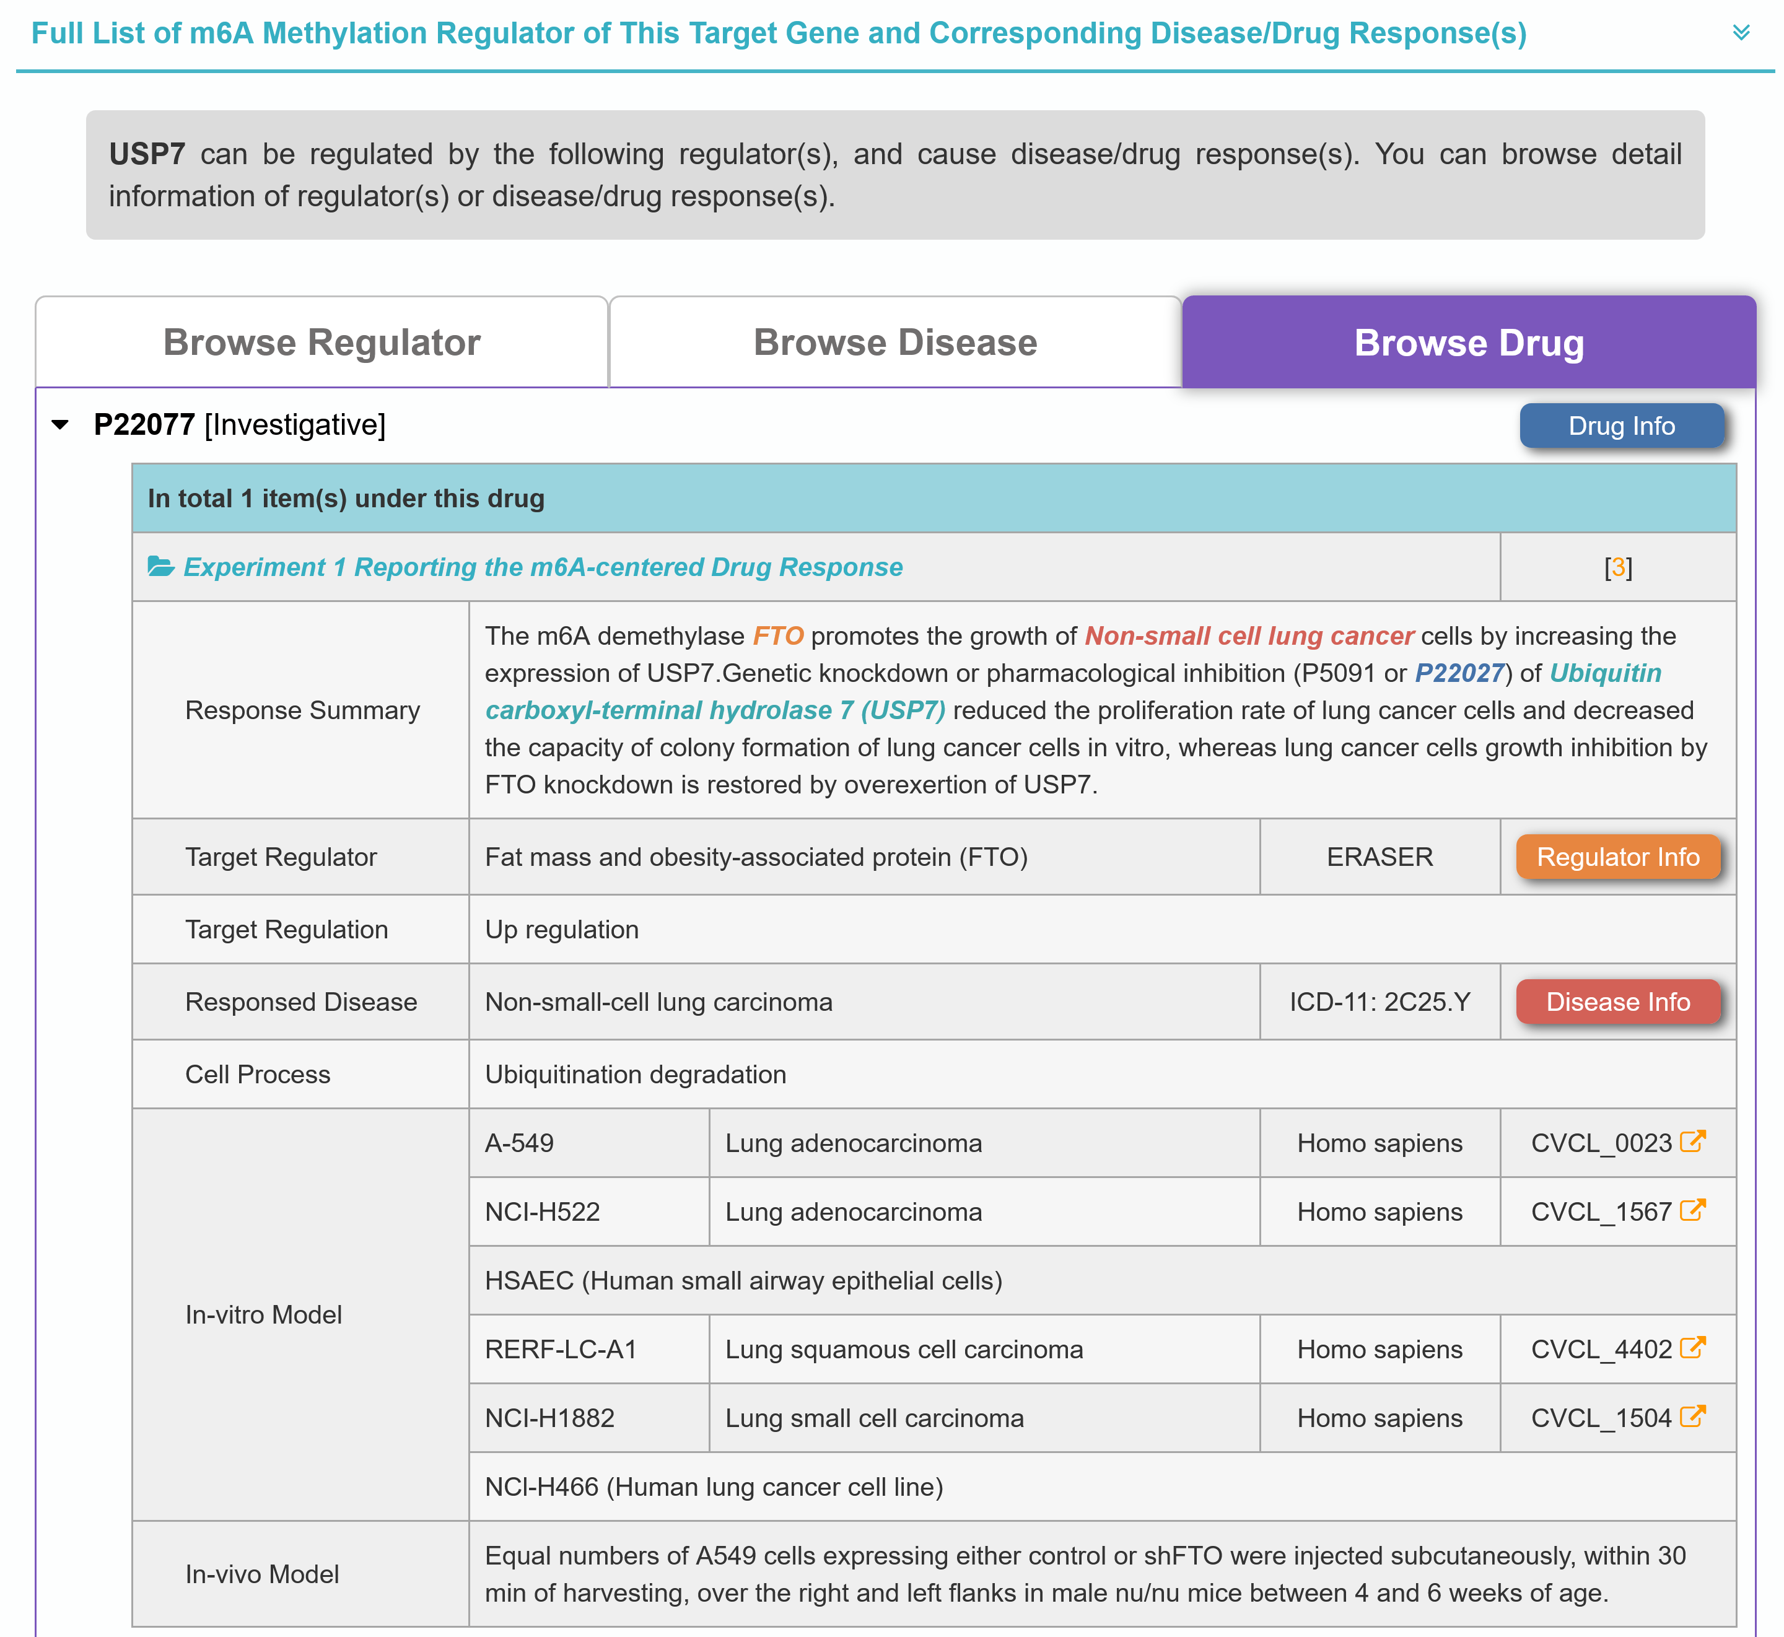The width and height of the screenshot is (1784, 1637).
Task: Collapse the P22077 drug entry triangle
Action: click(x=60, y=425)
